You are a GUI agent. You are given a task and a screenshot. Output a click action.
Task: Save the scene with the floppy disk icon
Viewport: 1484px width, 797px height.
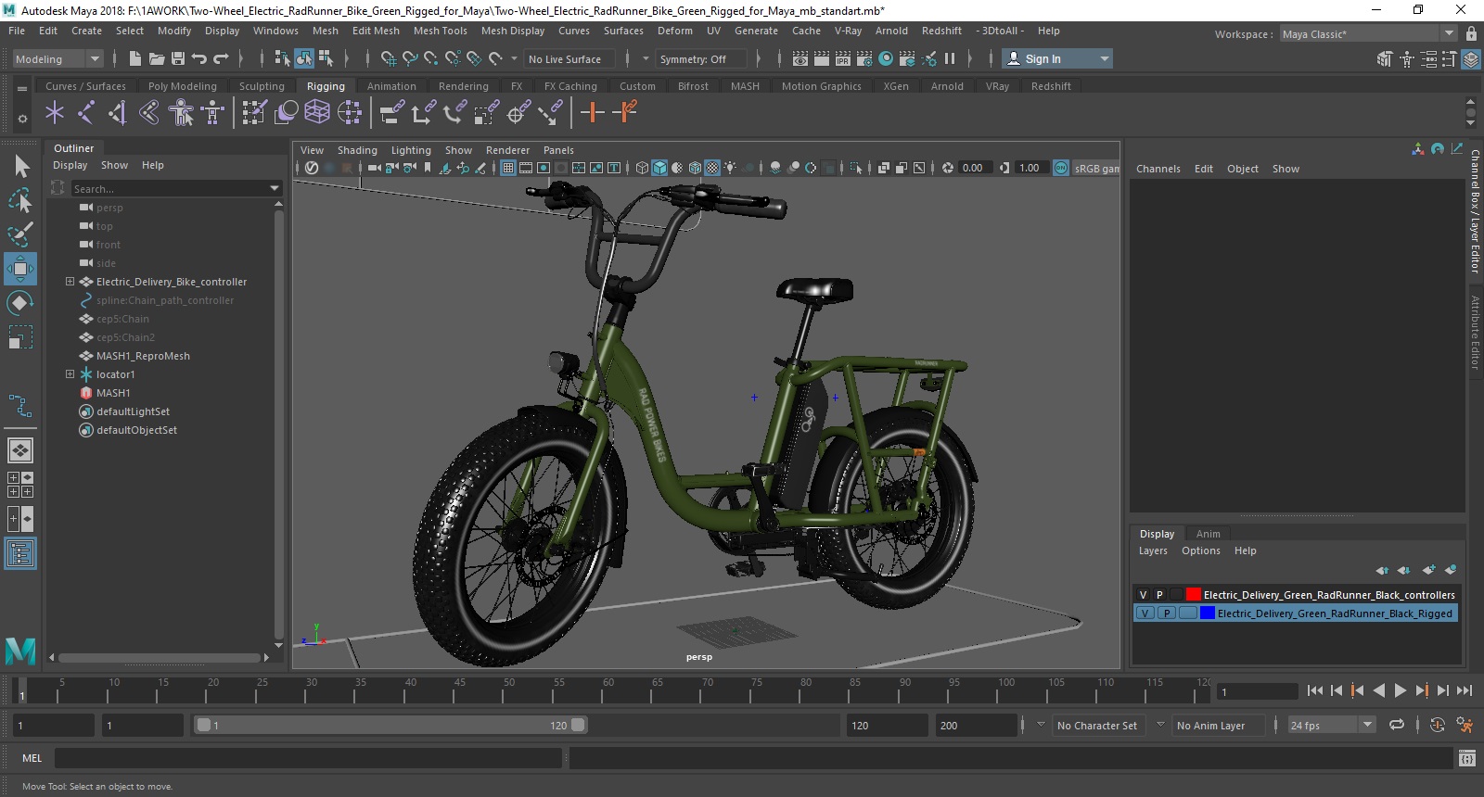(x=178, y=58)
